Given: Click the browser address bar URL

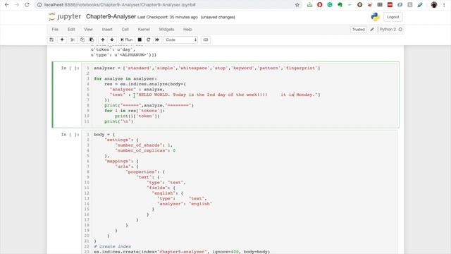Looking at the screenshot, I should (120, 5).
